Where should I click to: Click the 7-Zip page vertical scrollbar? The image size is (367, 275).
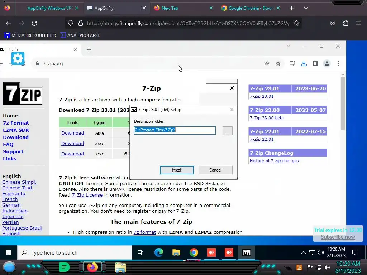(343, 104)
